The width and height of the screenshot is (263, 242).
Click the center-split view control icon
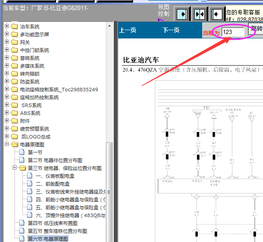200,14
